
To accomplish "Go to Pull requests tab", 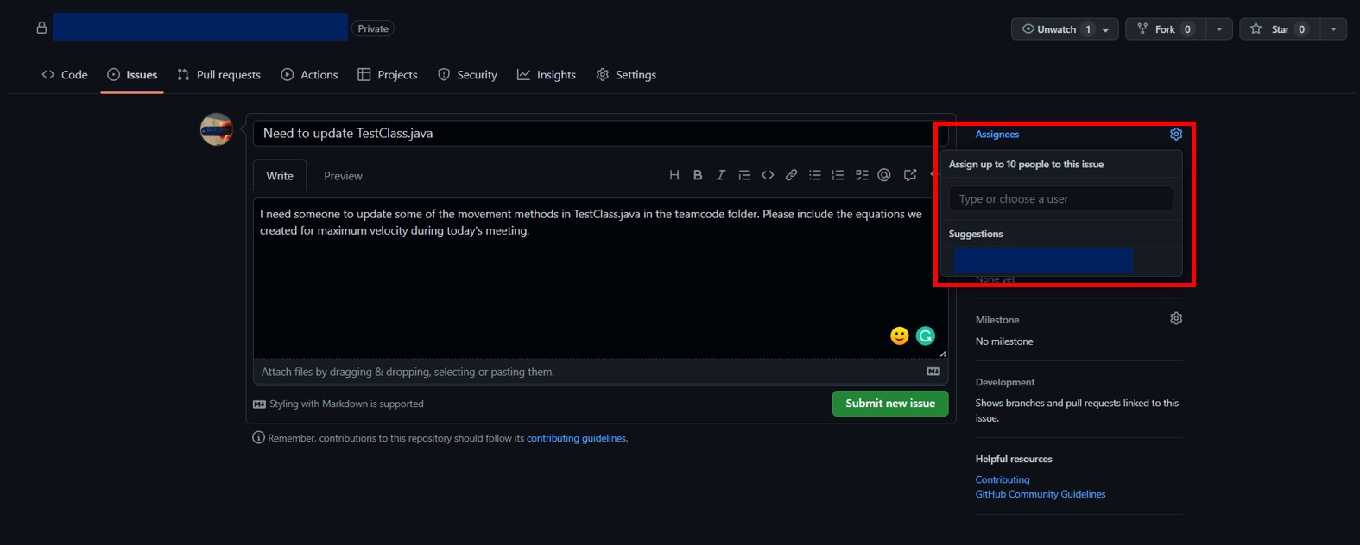I will click(x=218, y=75).
